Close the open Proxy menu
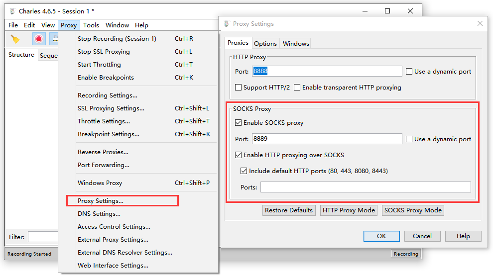493x276 pixels. tap(69, 25)
